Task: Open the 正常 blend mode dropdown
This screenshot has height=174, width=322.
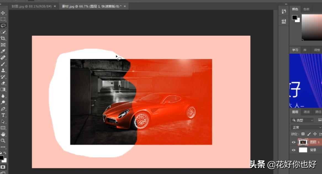Action: (306, 128)
